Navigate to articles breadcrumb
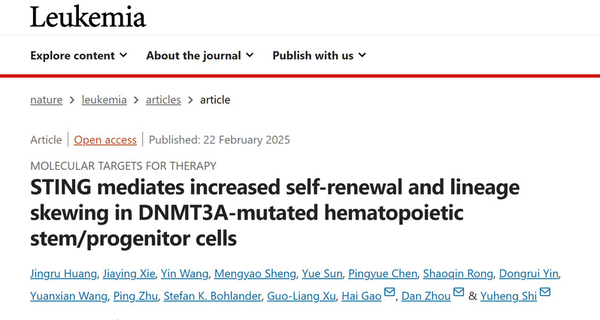This screenshot has width=600, height=320. tap(163, 100)
